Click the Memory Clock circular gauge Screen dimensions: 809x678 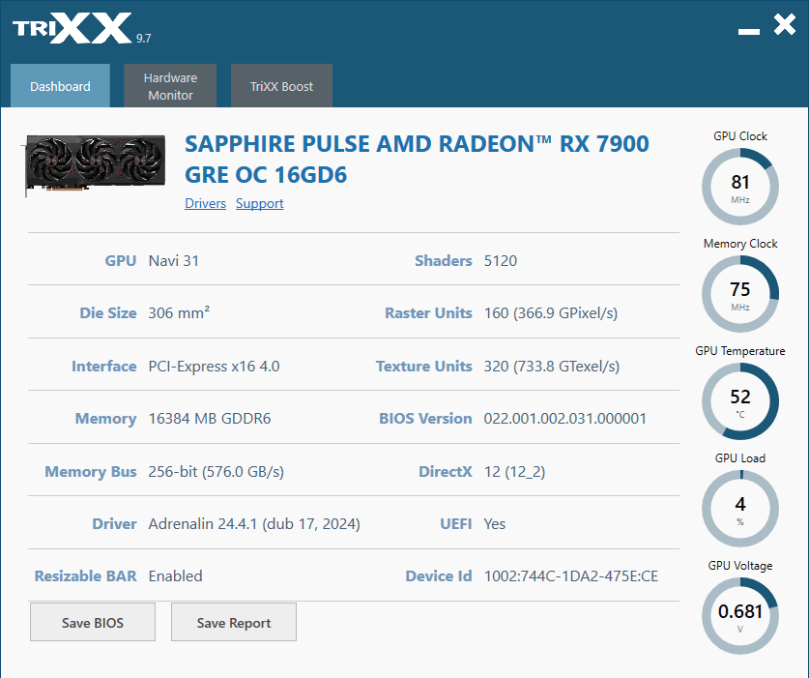click(x=739, y=294)
